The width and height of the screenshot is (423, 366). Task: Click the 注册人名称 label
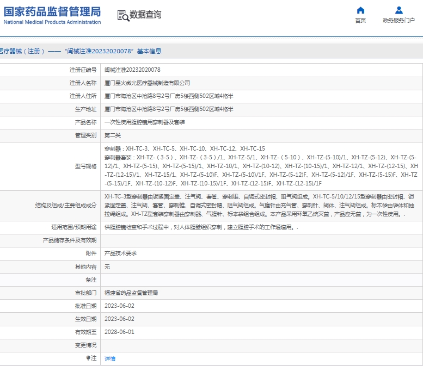(x=83, y=83)
